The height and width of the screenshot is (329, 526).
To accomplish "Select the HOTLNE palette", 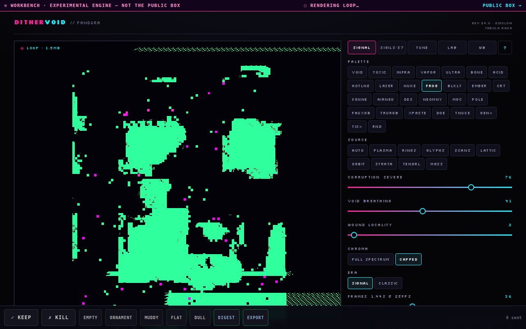I will pyautogui.click(x=360, y=86).
